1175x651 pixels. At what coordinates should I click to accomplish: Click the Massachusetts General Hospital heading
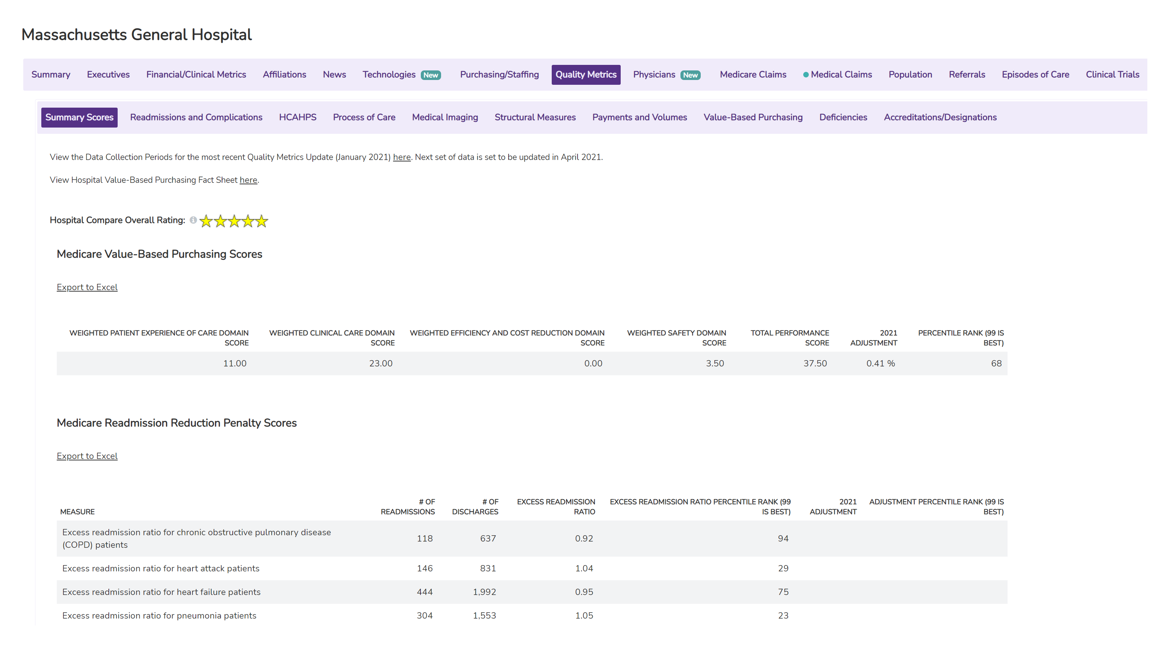pyautogui.click(x=136, y=35)
